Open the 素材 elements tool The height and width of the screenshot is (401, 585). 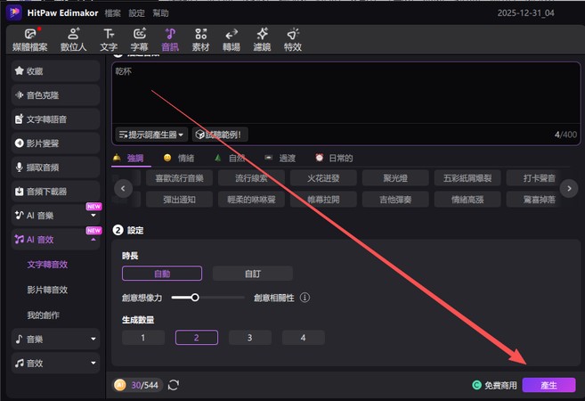[x=200, y=39]
